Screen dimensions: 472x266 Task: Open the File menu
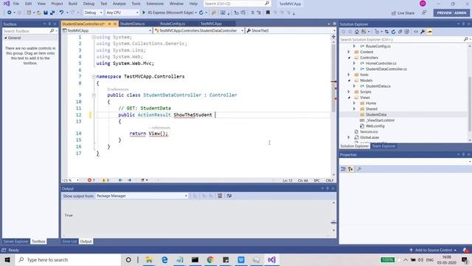click(16, 4)
